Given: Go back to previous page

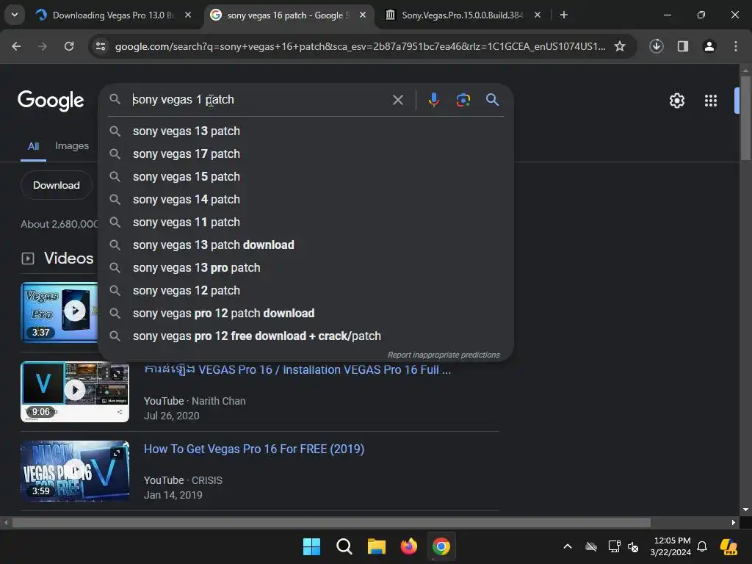Looking at the screenshot, I should [x=16, y=46].
